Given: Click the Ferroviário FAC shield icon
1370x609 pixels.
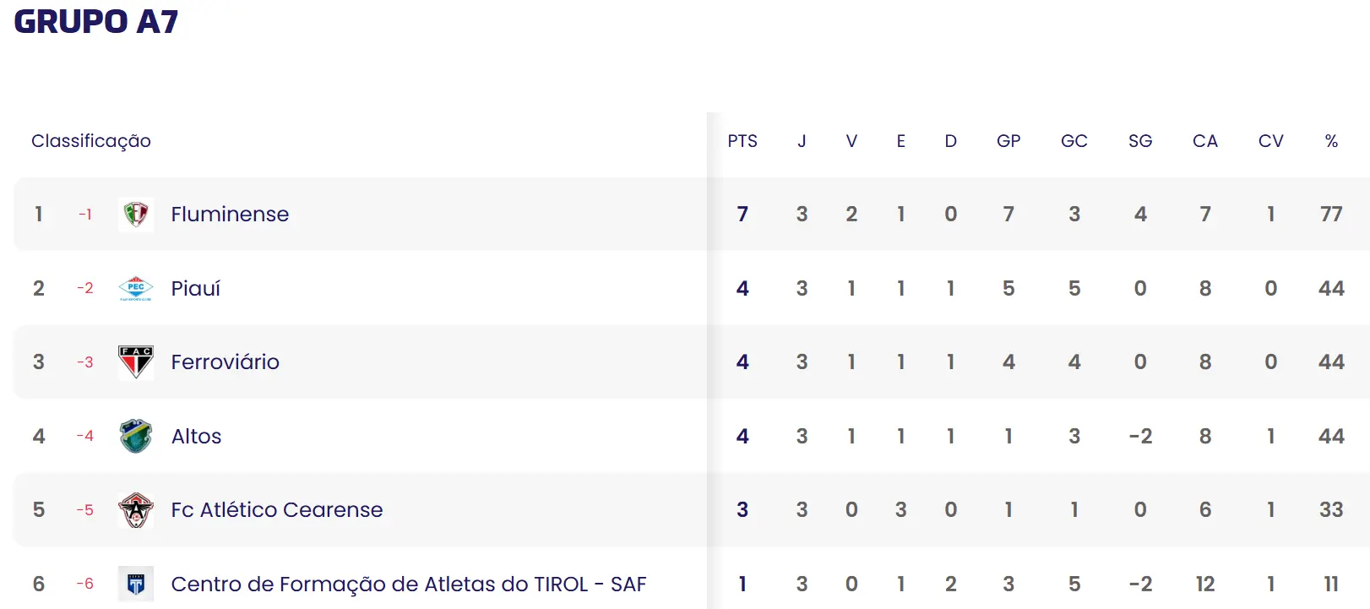Looking at the screenshot, I should click(135, 362).
